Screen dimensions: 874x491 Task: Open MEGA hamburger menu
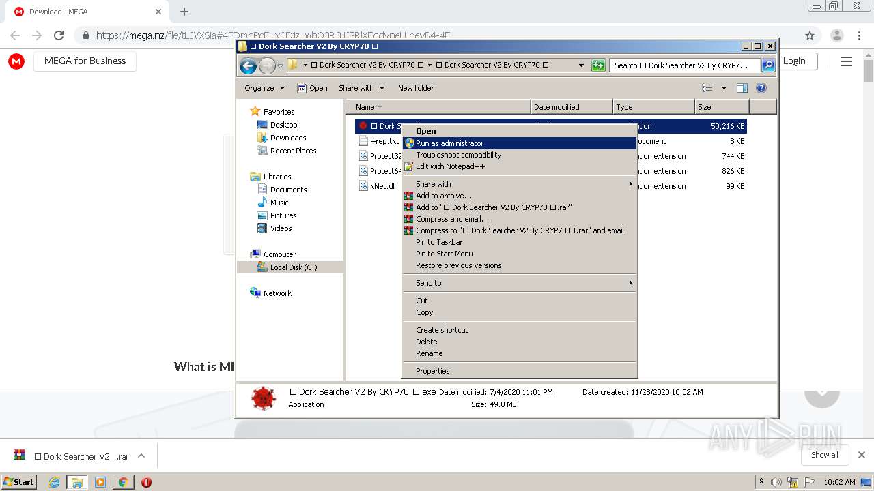click(x=847, y=61)
